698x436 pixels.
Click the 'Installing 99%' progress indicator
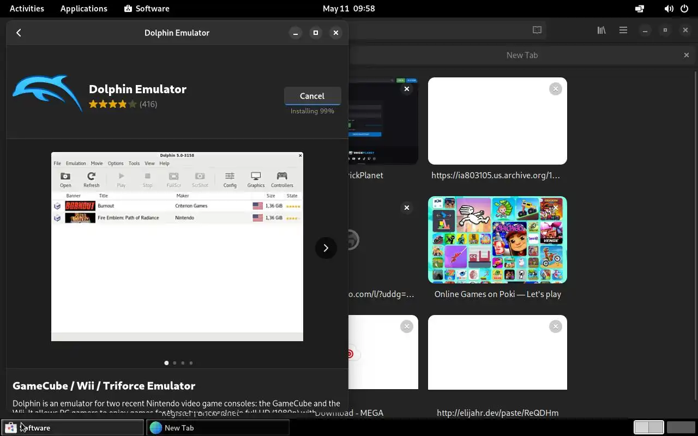point(312,111)
